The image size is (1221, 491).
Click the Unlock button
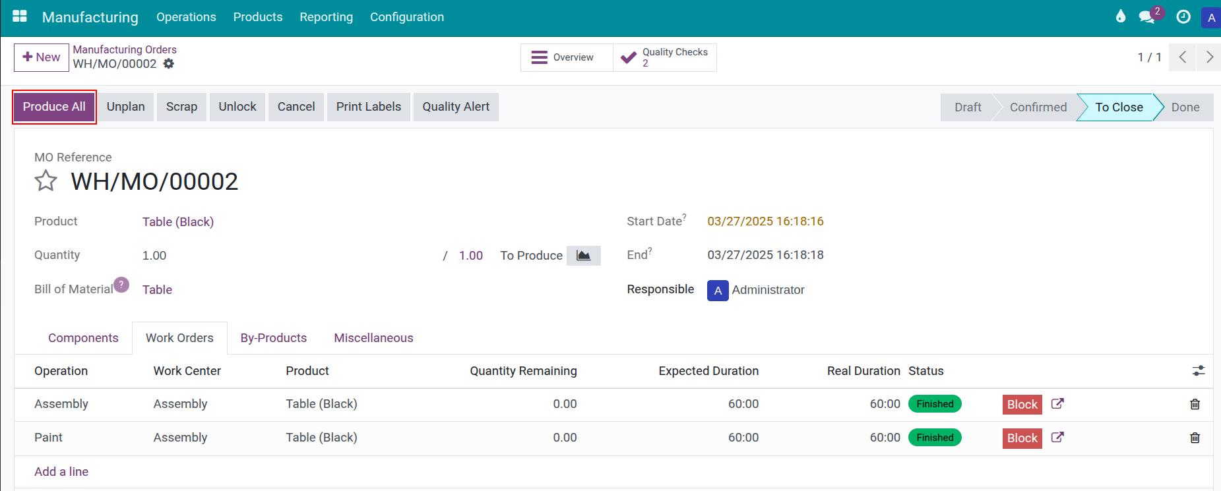click(237, 107)
